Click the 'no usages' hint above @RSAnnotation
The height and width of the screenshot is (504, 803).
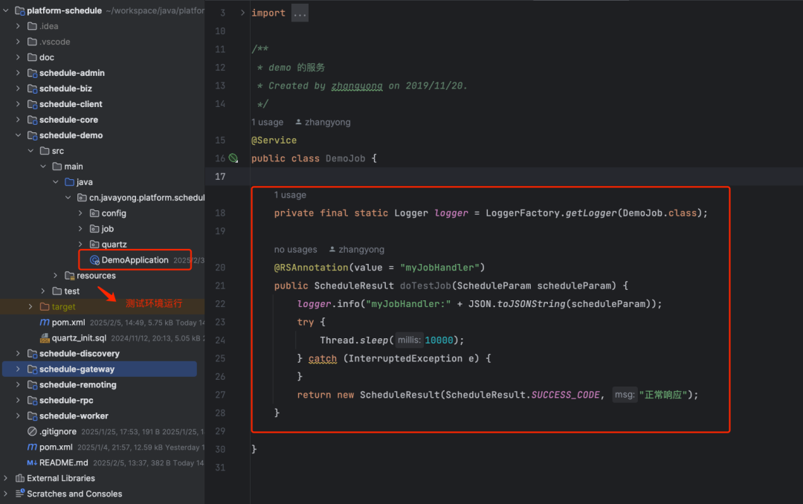pyautogui.click(x=295, y=250)
